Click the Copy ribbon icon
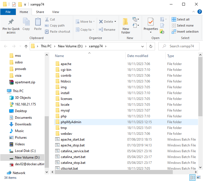Viewport: 203px width, 181px height. click(26, 22)
